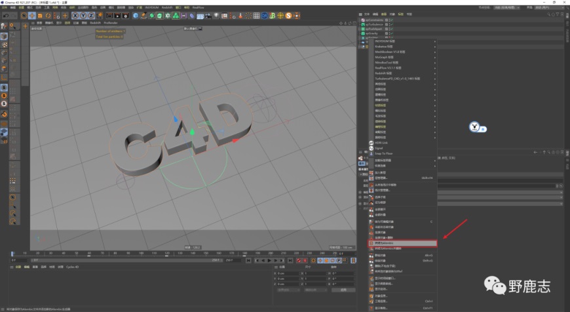The height and width of the screenshot is (312, 570).
Task: Open INSYDIUM in the main menu bar
Action: 152,7
